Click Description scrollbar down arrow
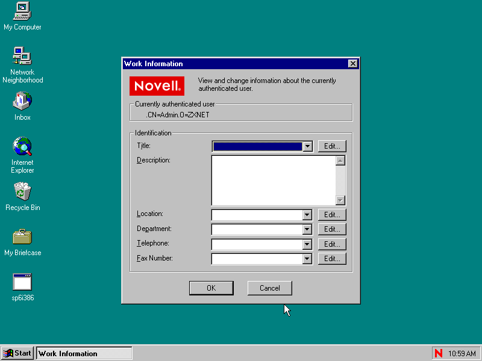The height and width of the screenshot is (361, 482). [x=340, y=200]
